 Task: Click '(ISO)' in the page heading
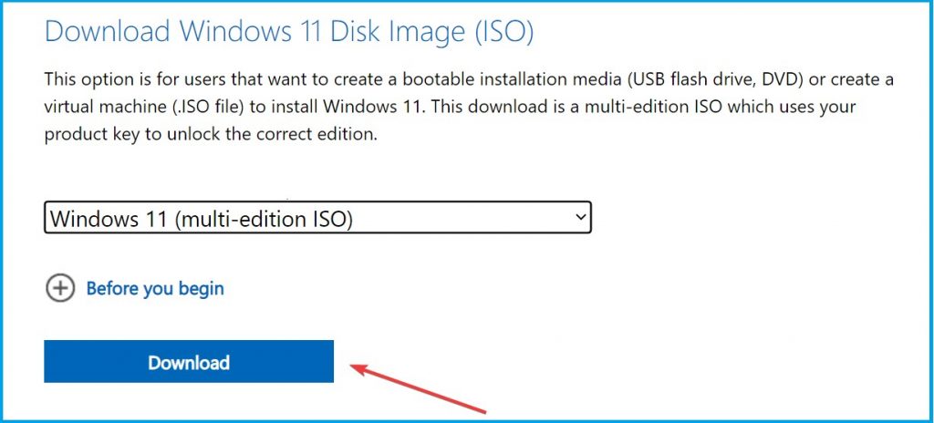point(503,32)
